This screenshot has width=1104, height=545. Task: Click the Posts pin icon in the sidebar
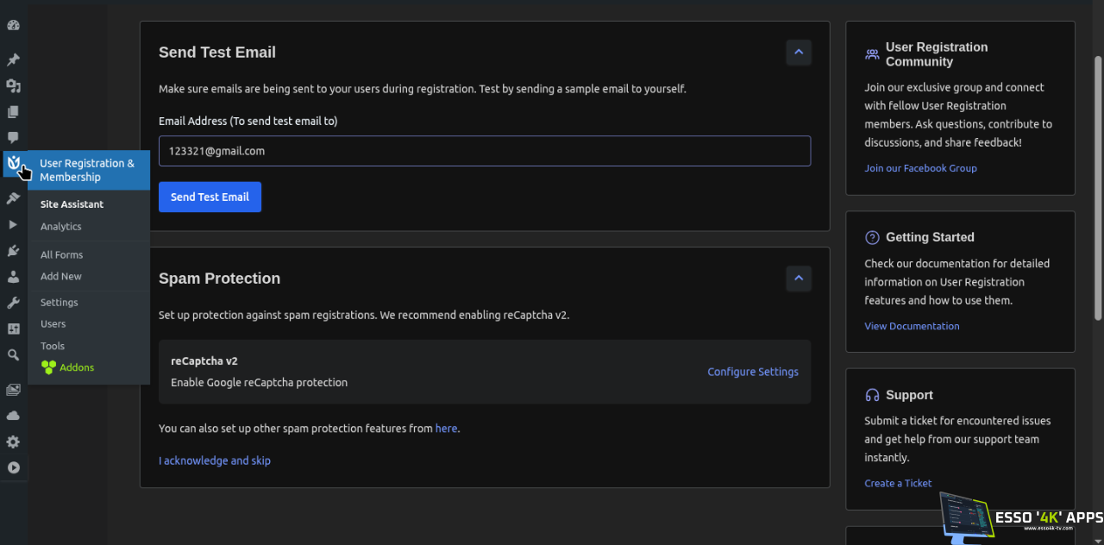coord(13,60)
